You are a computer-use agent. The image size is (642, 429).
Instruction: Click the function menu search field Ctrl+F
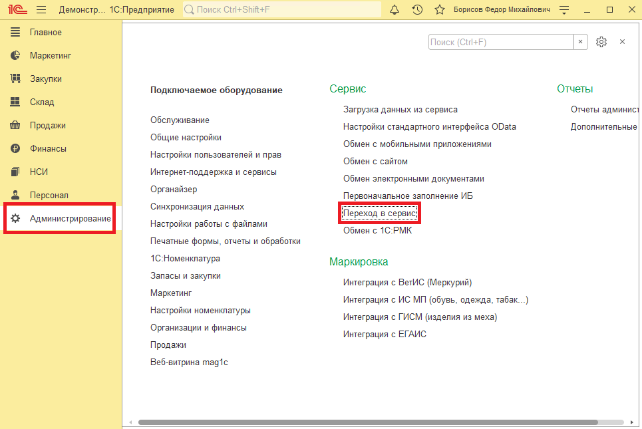pyautogui.click(x=501, y=42)
